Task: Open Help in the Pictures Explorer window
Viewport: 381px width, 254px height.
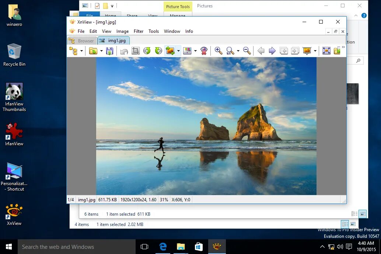Action: pos(364,15)
